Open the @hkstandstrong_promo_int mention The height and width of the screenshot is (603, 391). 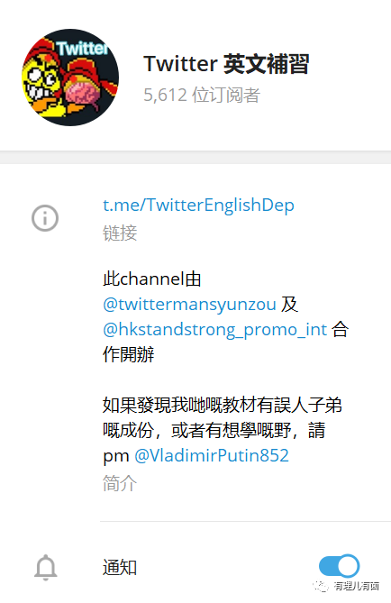tap(215, 330)
